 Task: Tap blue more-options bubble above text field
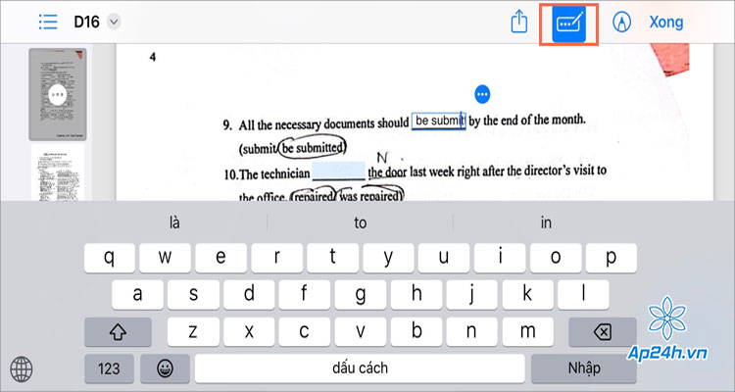click(482, 94)
